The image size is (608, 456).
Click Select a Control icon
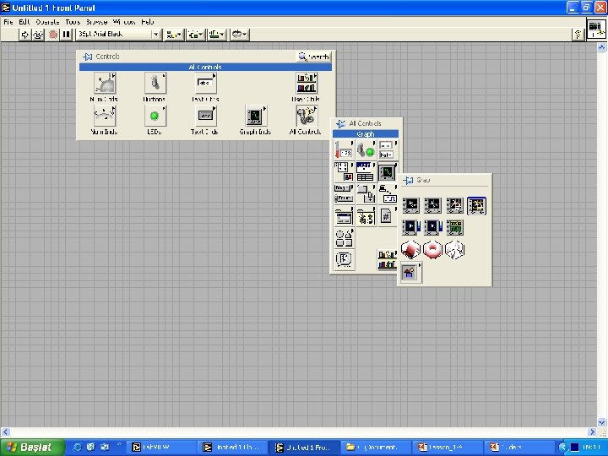coord(344,259)
